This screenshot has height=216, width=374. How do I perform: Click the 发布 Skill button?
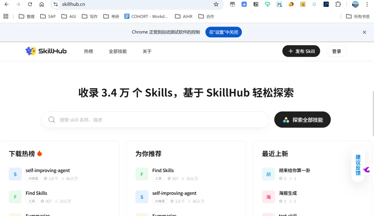301,51
